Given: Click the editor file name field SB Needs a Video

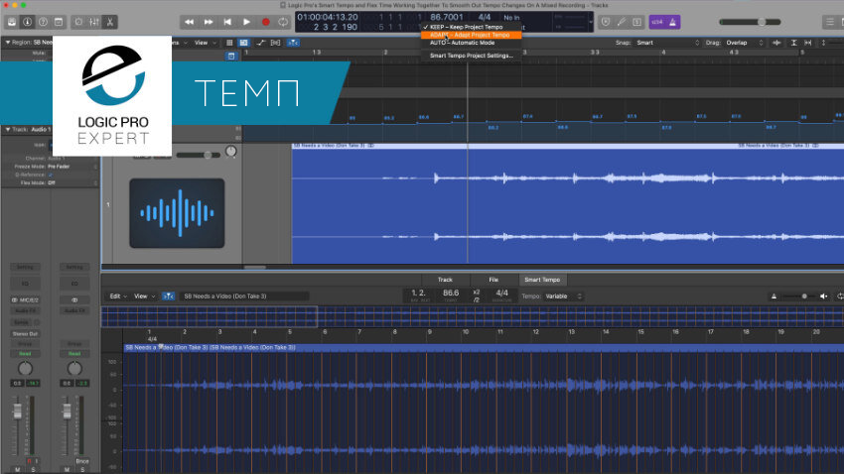Looking at the screenshot, I should click(244, 296).
